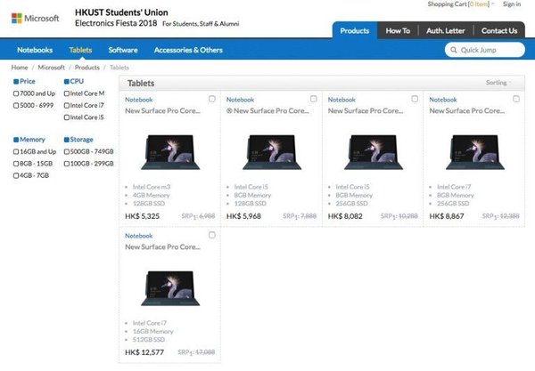This screenshot has width=535, height=371.
Task: Click the Notebook label on the HK$ 8,867 card
Action: 443,100
